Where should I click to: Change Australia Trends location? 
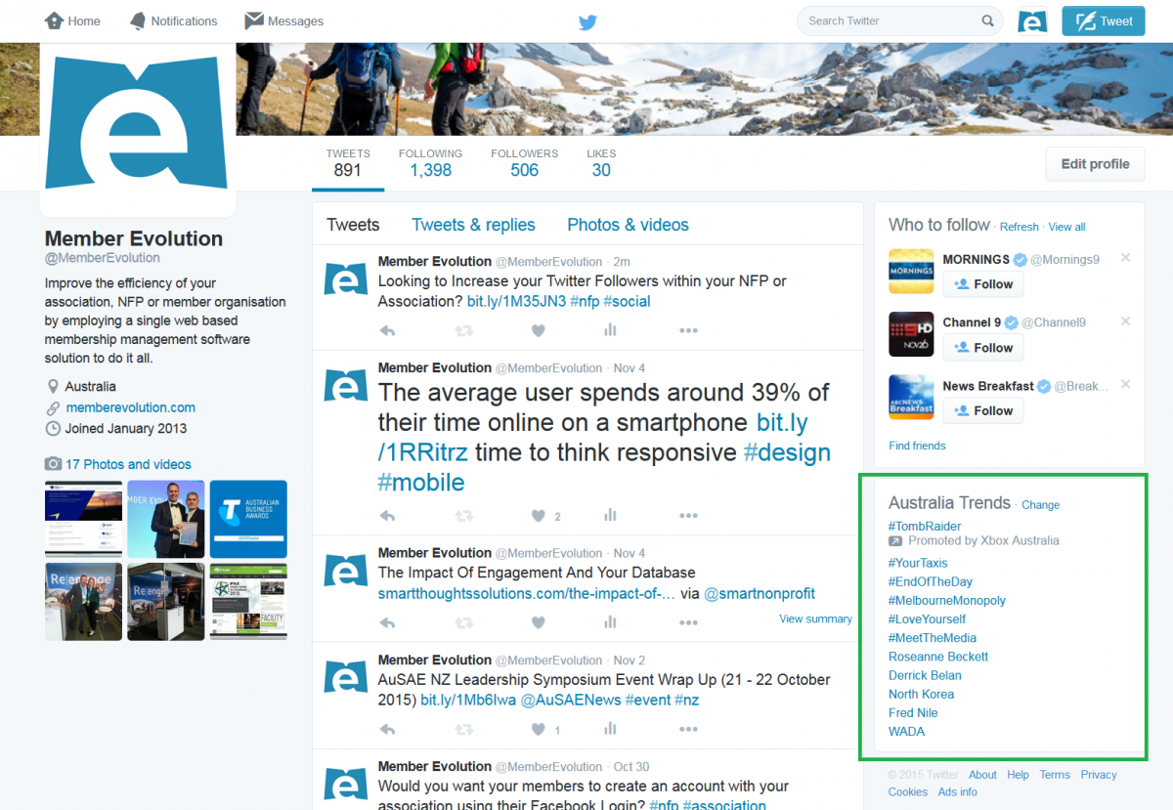[x=1040, y=505]
